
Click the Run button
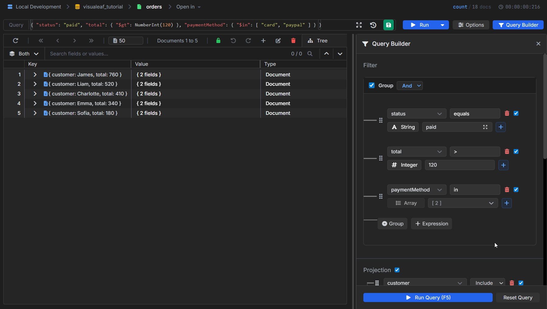420,25
